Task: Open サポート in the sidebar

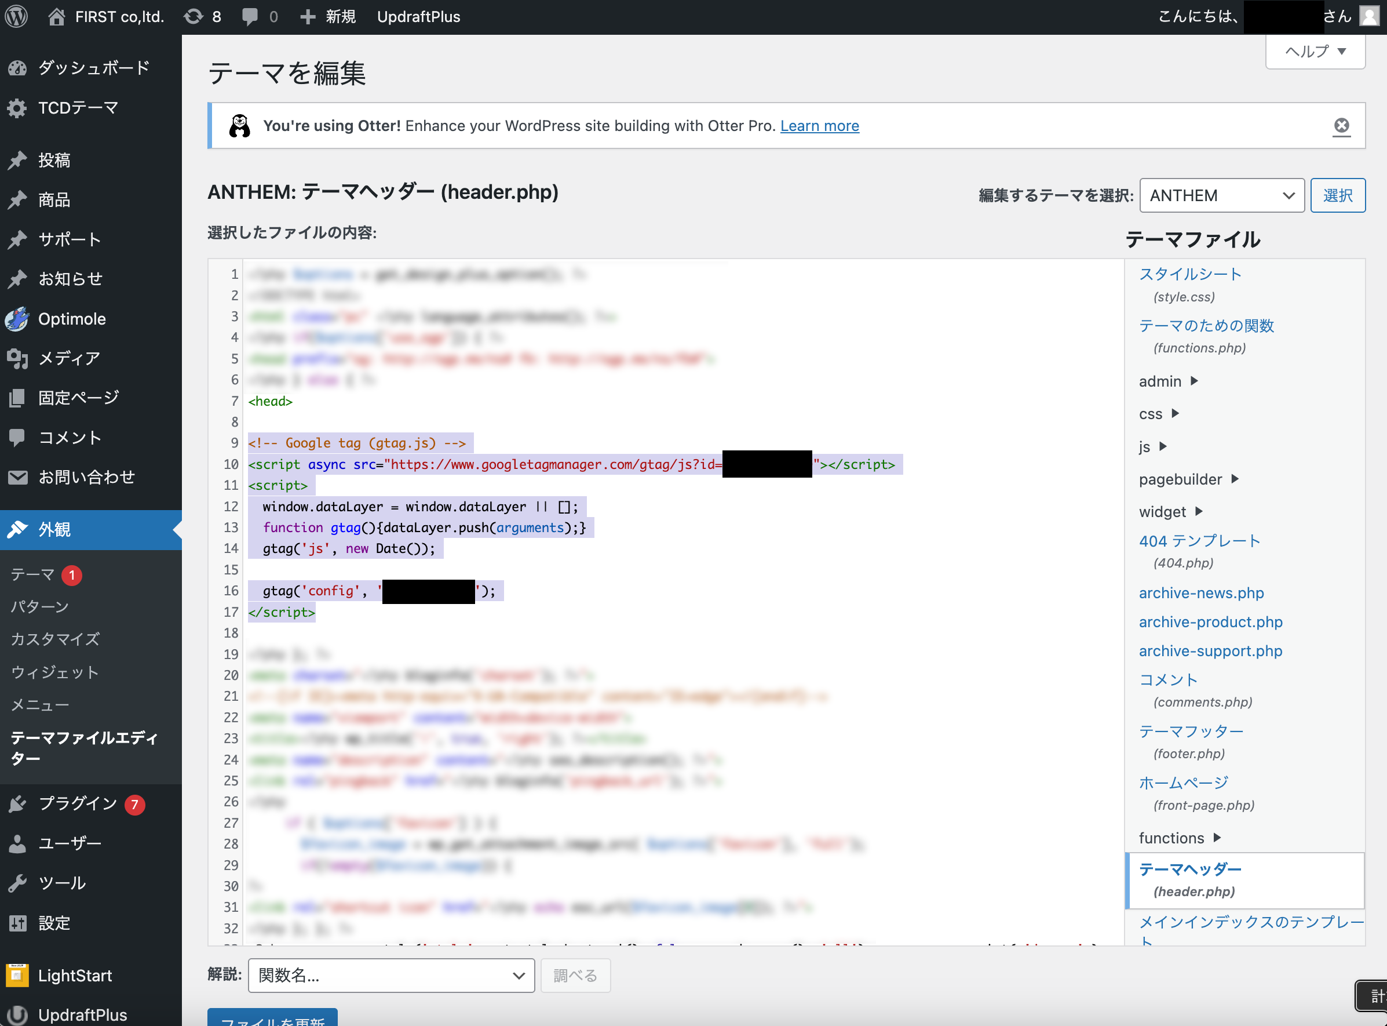Action: pyautogui.click(x=90, y=239)
